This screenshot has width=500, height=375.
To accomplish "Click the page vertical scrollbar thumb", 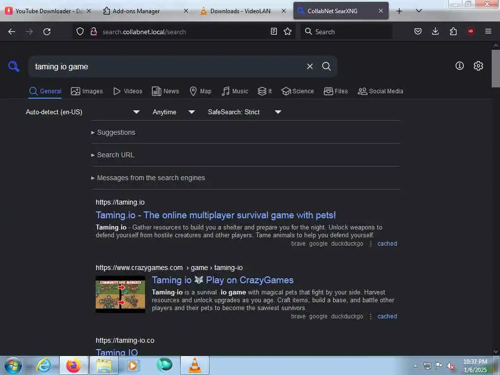I will click(496, 68).
